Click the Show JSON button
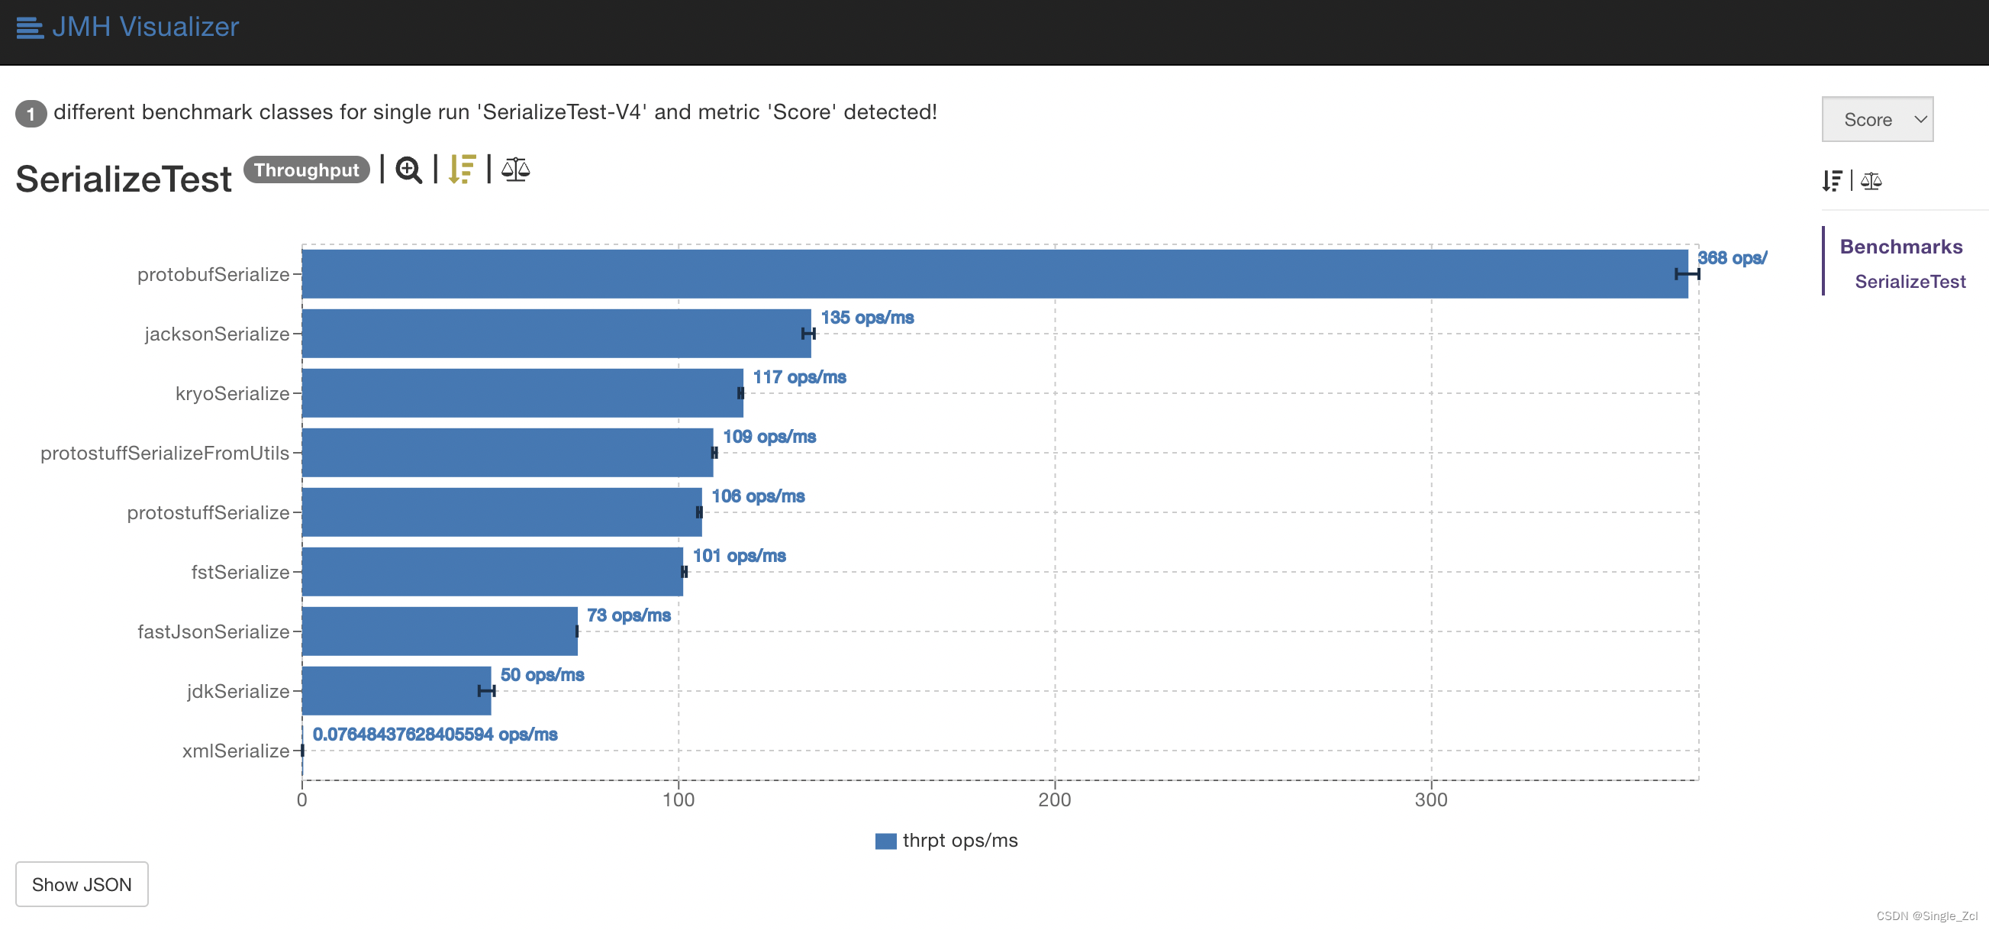 (x=82, y=884)
